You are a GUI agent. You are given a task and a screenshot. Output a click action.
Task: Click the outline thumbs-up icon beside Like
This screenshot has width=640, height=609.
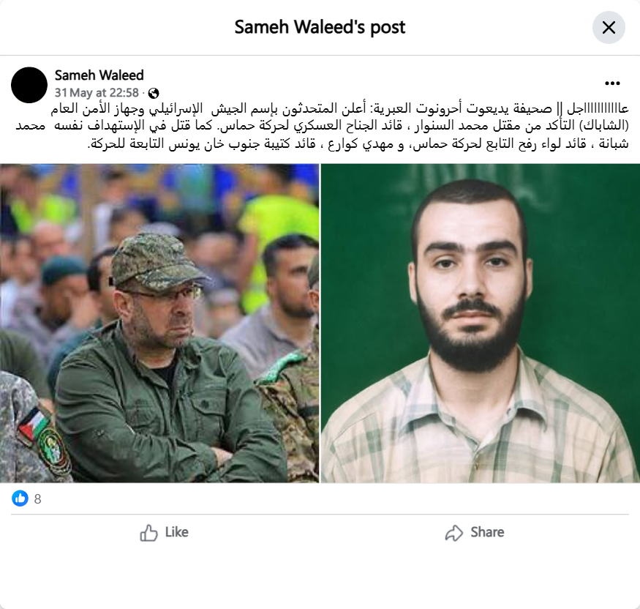coord(148,533)
